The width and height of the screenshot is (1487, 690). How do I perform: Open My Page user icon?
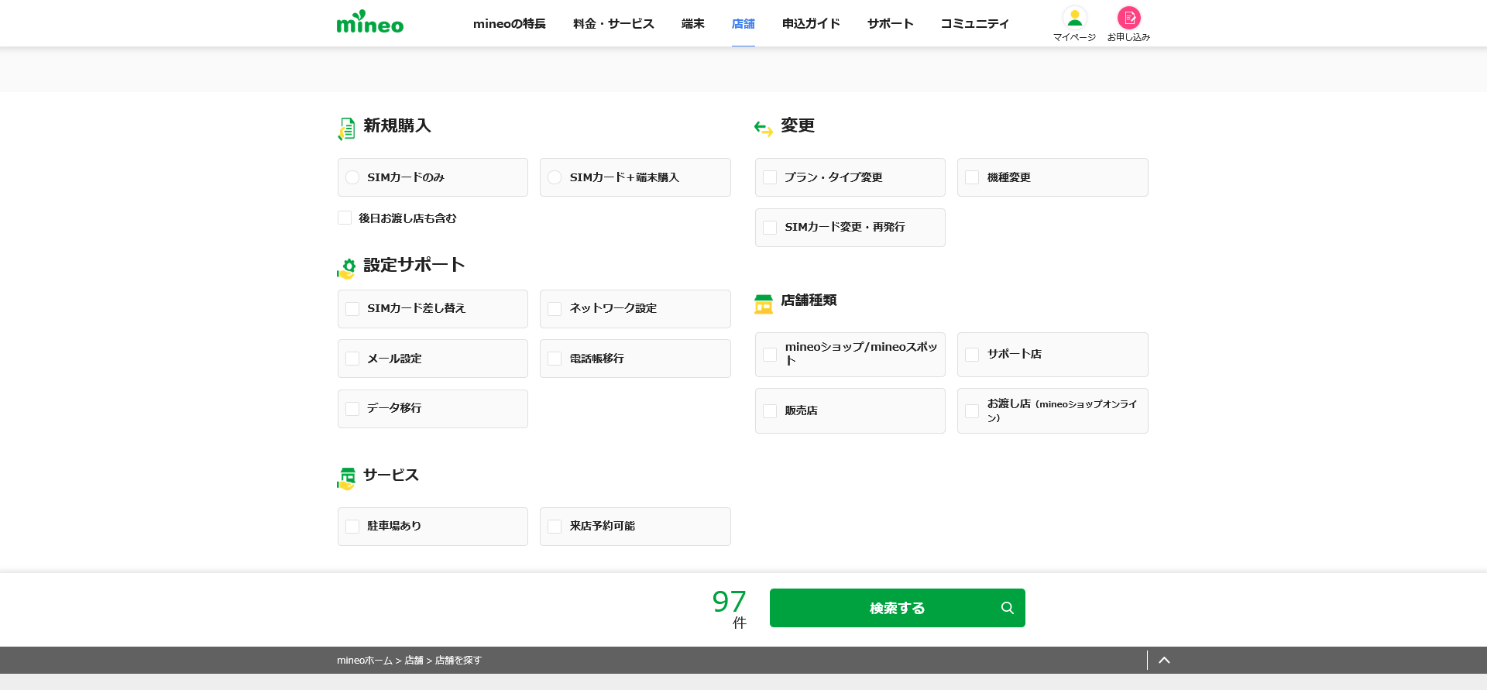pyautogui.click(x=1074, y=18)
